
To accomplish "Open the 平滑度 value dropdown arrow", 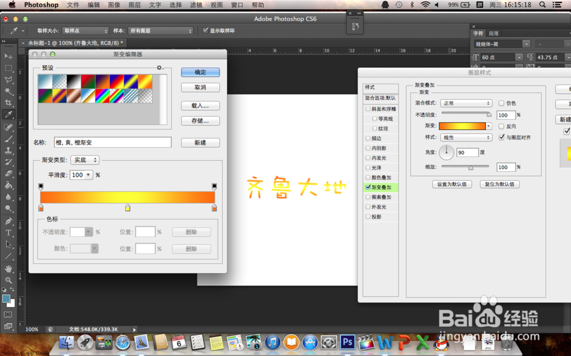I will click(x=89, y=175).
